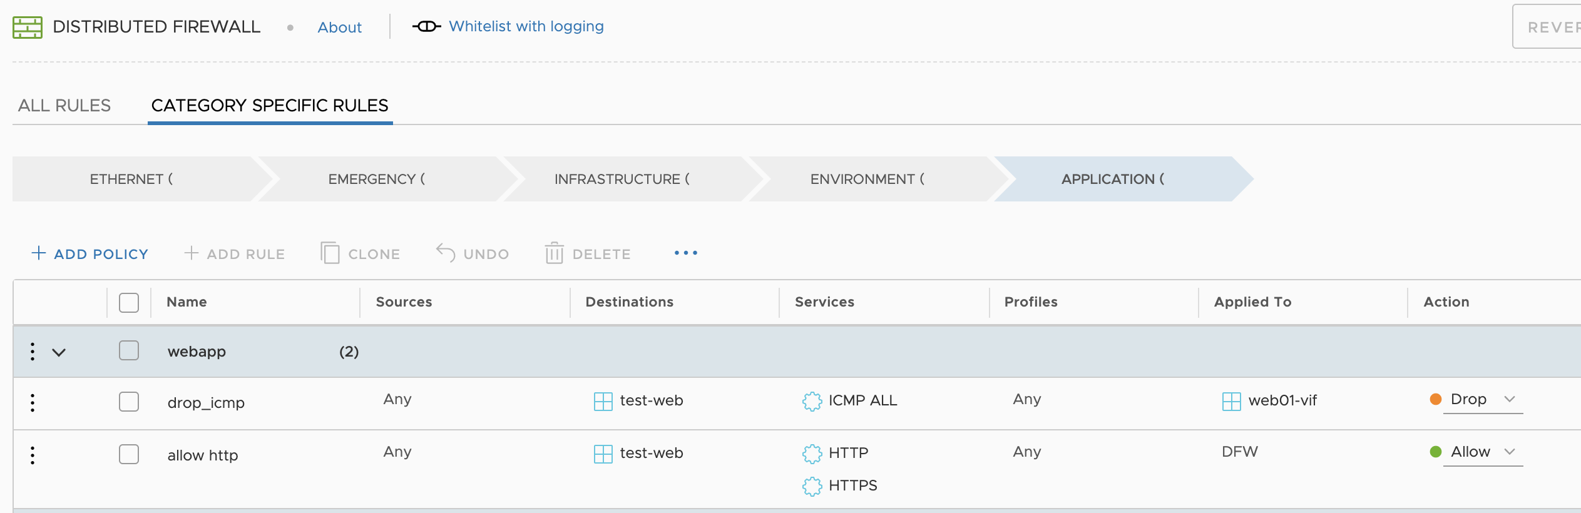The width and height of the screenshot is (1581, 513).
Task: Open the drop_icmp rule kebab menu
Action: click(x=33, y=402)
